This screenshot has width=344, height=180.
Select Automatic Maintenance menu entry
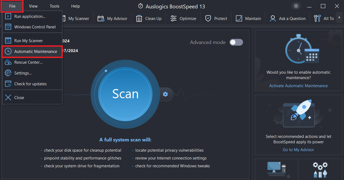click(x=32, y=52)
